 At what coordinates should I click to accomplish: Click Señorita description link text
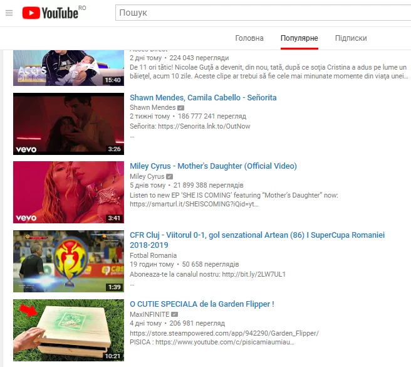coord(190,126)
